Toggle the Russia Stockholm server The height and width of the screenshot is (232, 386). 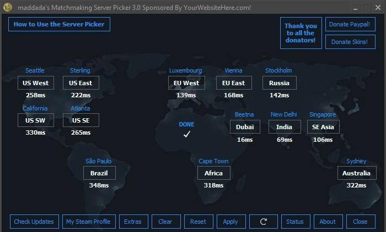279,83
